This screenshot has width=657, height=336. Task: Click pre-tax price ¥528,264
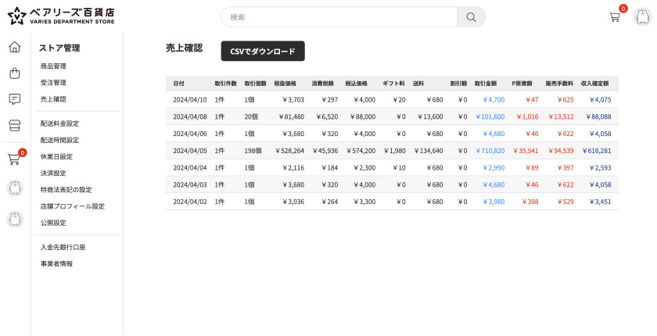(289, 151)
